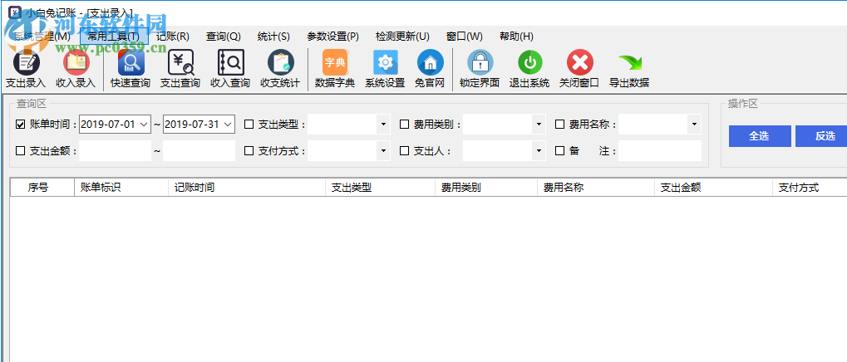Image resolution: width=847 pixels, height=362 pixels.
Task: Uncheck the 账单时间 checkbox
Action: pyautogui.click(x=21, y=125)
